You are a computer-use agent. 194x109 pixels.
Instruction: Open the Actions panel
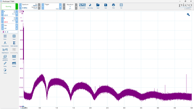point(14,64)
